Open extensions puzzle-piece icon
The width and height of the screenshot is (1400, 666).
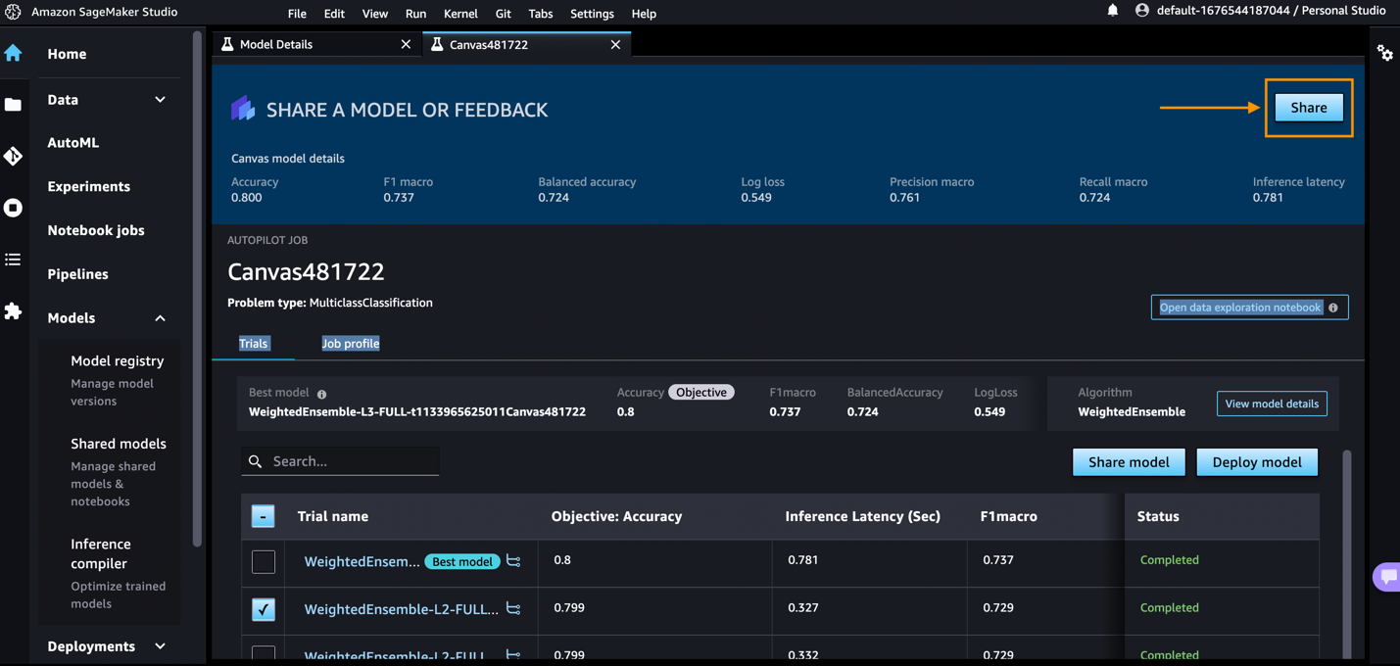pos(13,311)
